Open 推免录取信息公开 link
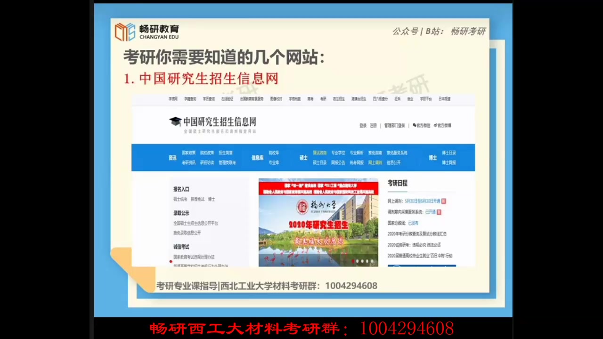The width and height of the screenshot is (603, 339). (187, 233)
